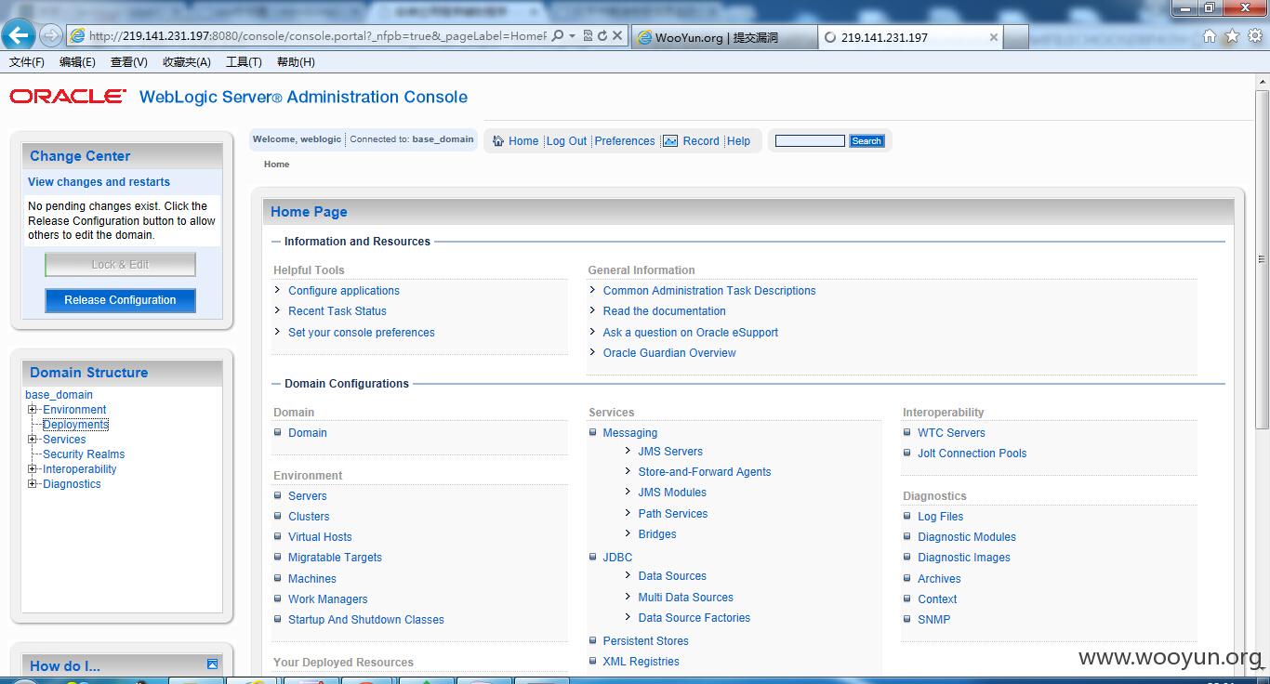Open the Jolt Connection Pools link
The width and height of the screenshot is (1270, 684).
972,454
